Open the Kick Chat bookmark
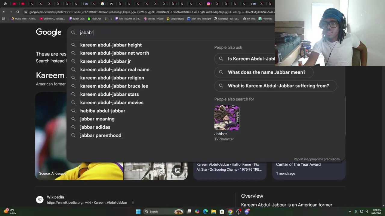This screenshot has height=216, width=385. [94, 19]
